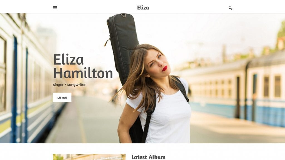Click the LISTEN button

click(62, 97)
